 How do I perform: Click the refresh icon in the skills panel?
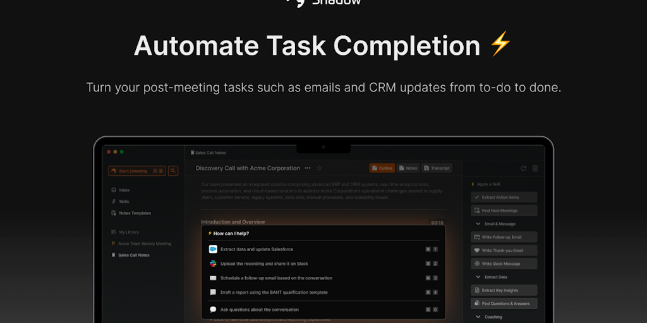pos(524,168)
